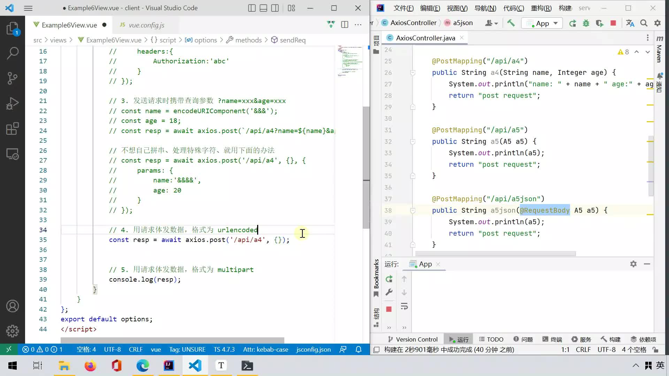
Task: Go to the previous highlighted warning
Action: [x=637, y=52]
